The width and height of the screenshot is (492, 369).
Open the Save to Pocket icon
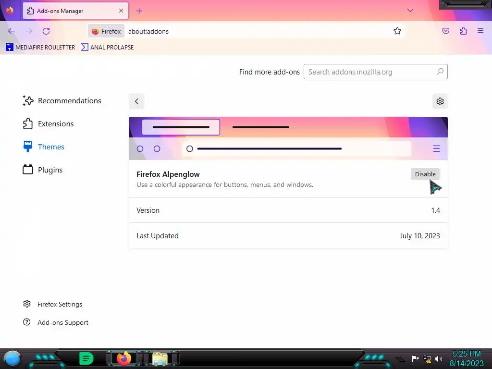tap(445, 31)
